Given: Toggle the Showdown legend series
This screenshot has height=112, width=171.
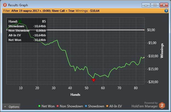Looking at the screenshot, I should tap(95, 106).
